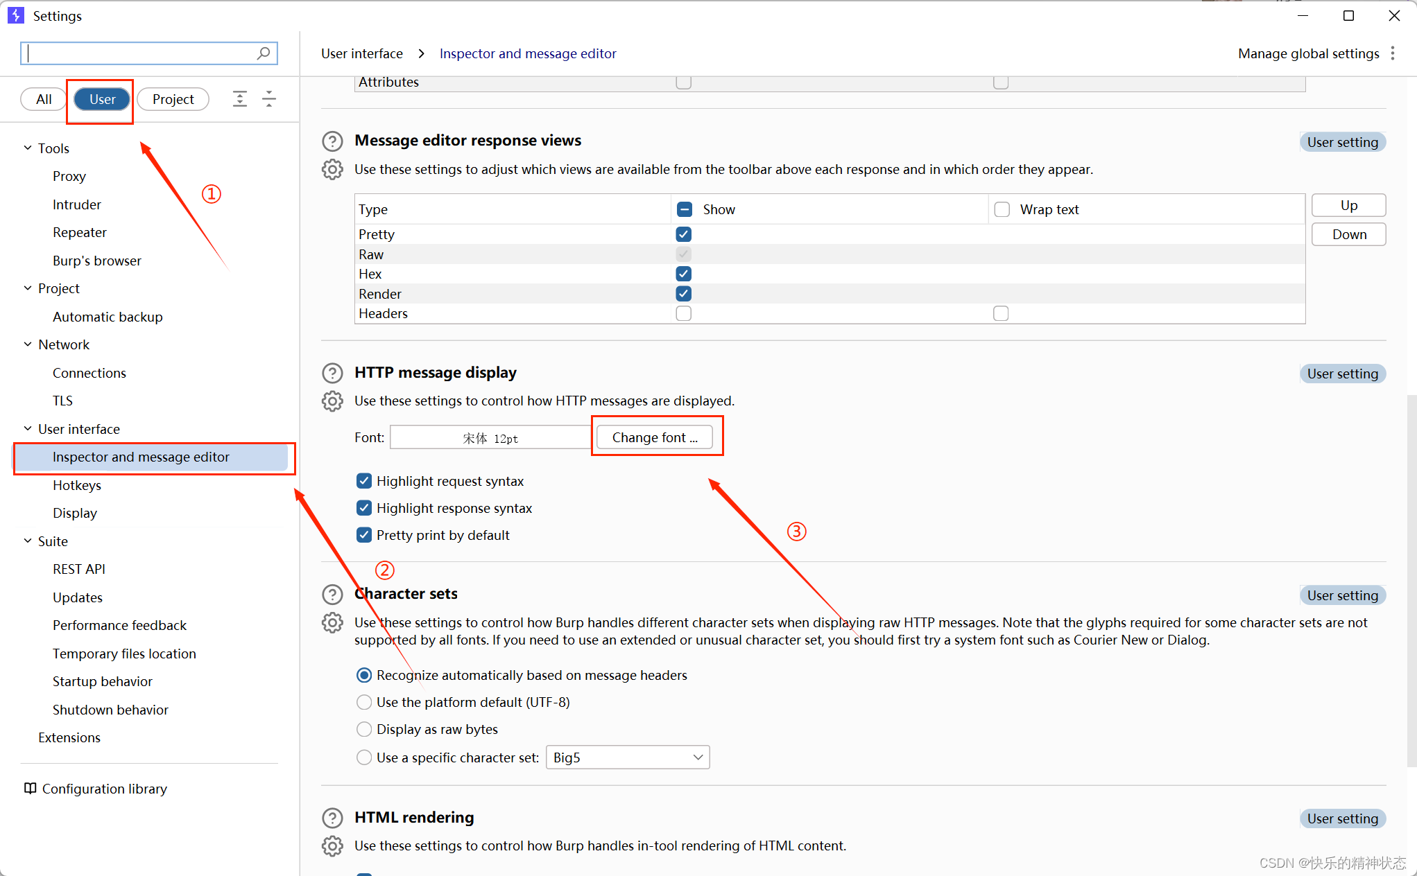Collapse the Network tree section
Screen dimensions: 1417x876
[x=28, y=344]
